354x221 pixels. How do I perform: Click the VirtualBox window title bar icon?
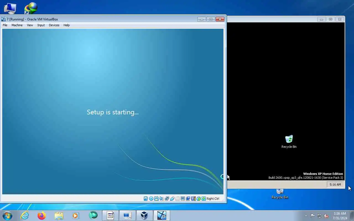pyautogui.click(x=4, y=19)
